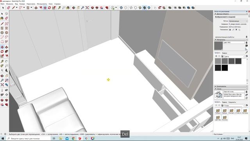Image resolution: width=250 pixels, height=141 pixels.
Task: Open Chrome from the Windows taskbar
Action: point(73,138)
